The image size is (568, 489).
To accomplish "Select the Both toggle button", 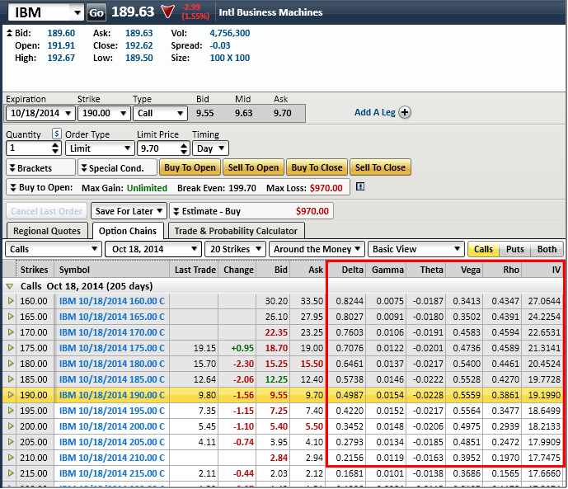I will (547, 249).
